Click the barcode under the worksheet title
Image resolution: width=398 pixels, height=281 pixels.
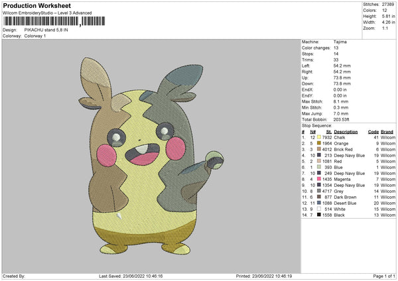(x=54, y=21)
